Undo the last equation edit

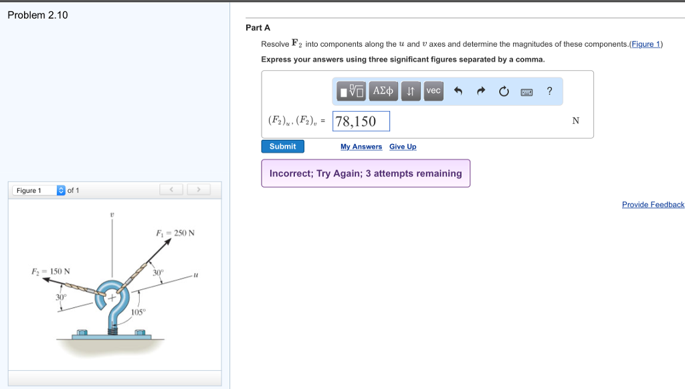coord(459,91)
